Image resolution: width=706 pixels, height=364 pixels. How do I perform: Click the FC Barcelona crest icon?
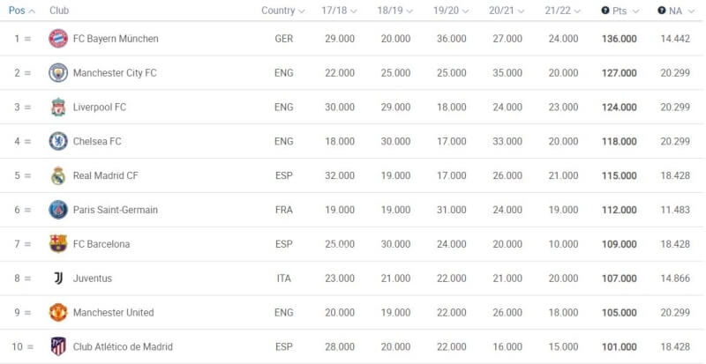click(x=58, y=244)
